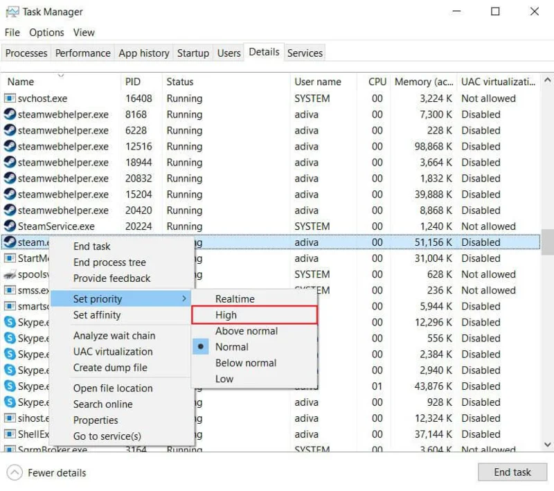
Task: Switch to the Performance tab
Action: tap(82, 53)
